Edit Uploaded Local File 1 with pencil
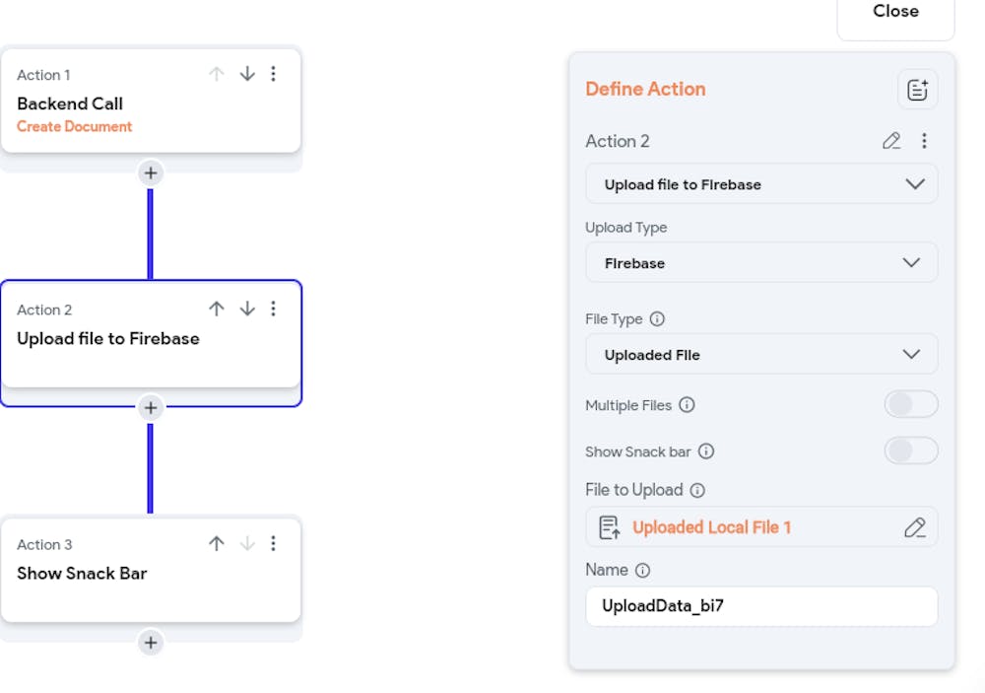The width and height of the screenshot is (985, 693). [914, 527]
